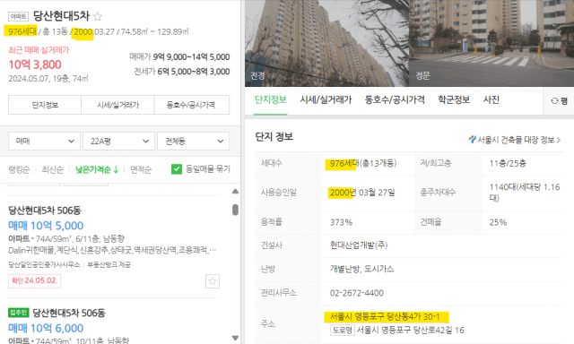The image size is (574, 344).
Task: Click the 현대산업개발(주) builder name
Action: click(x=359, y=245)
